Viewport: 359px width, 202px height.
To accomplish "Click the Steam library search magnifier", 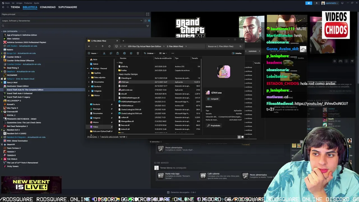I will 3,26.
